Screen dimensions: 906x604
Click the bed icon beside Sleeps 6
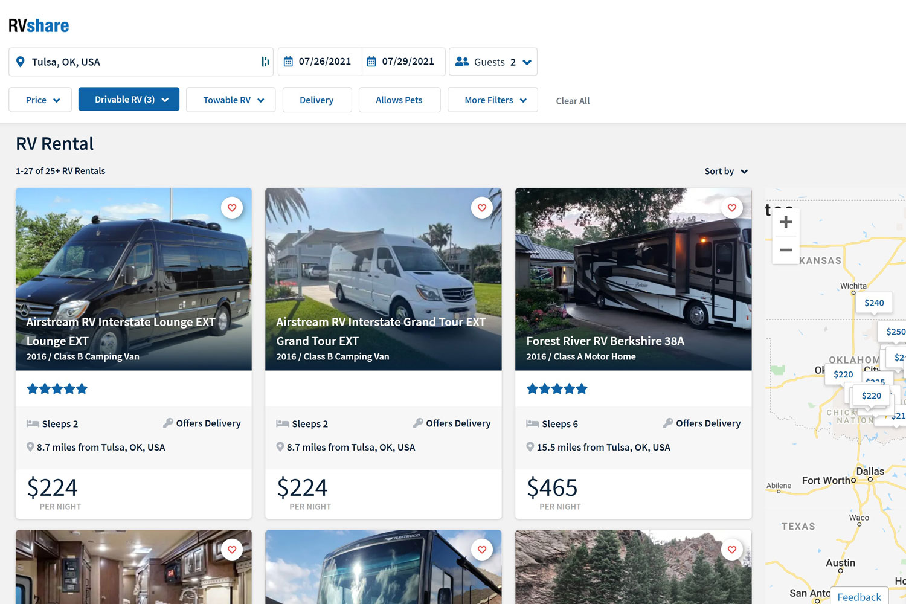coord(532,423)
